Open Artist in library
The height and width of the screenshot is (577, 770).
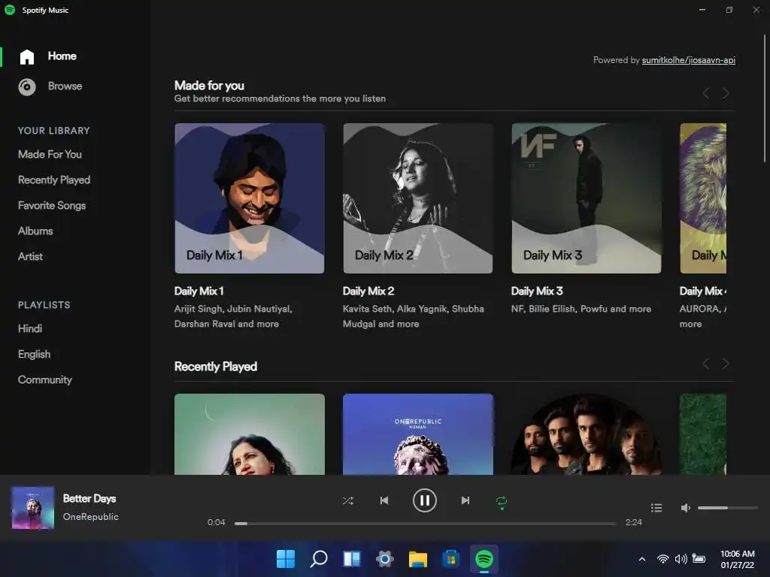pos(30,256)
